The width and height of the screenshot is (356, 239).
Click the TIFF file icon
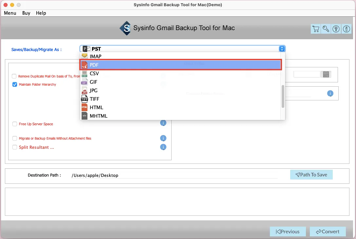84,99
